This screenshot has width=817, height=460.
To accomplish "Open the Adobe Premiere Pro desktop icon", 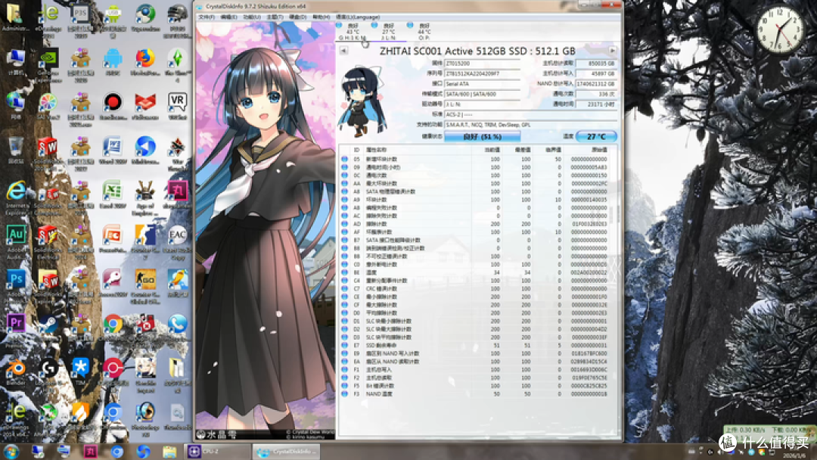I will point(16,329).
